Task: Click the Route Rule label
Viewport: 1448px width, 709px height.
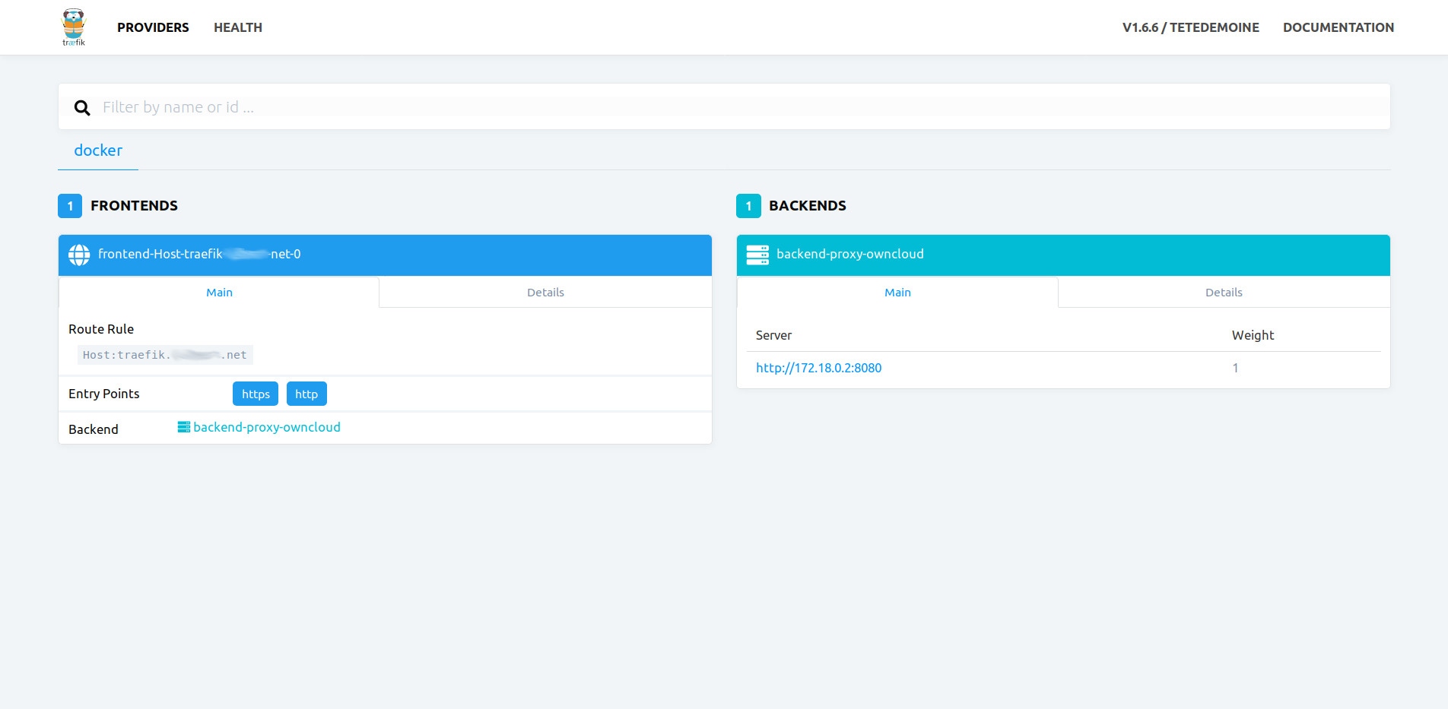Action: coord(101,329)
